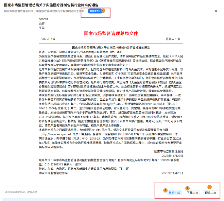The width and height of the screenshot is (224, 201).
Task: Click the 查看参考 button
Action: tap(94, 11)
